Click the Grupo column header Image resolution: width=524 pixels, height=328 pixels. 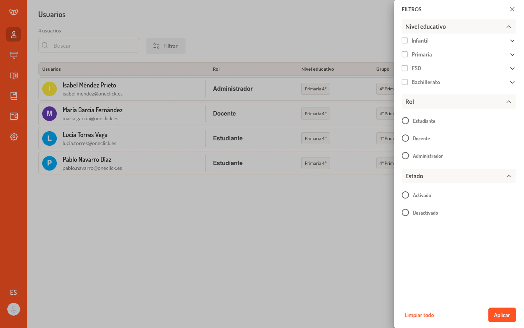click(x=383, y=69)
